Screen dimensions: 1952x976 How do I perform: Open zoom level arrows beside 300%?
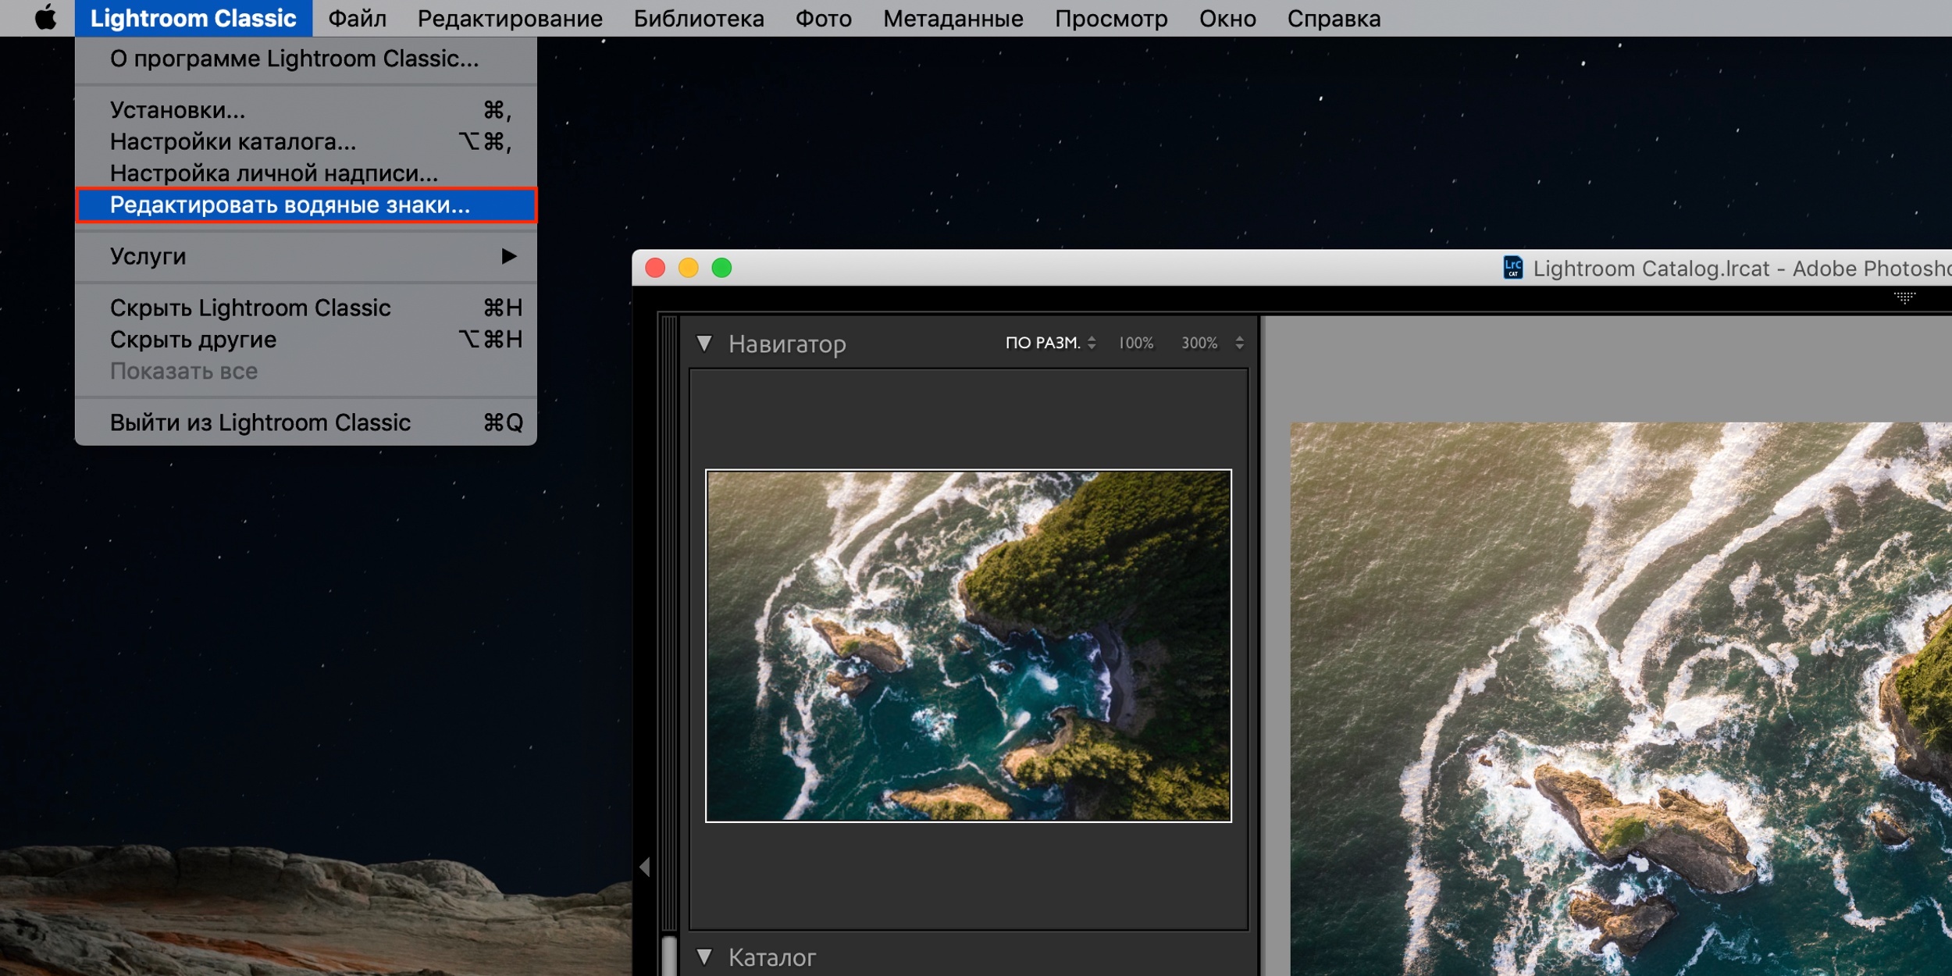(x=1239, y=343)
